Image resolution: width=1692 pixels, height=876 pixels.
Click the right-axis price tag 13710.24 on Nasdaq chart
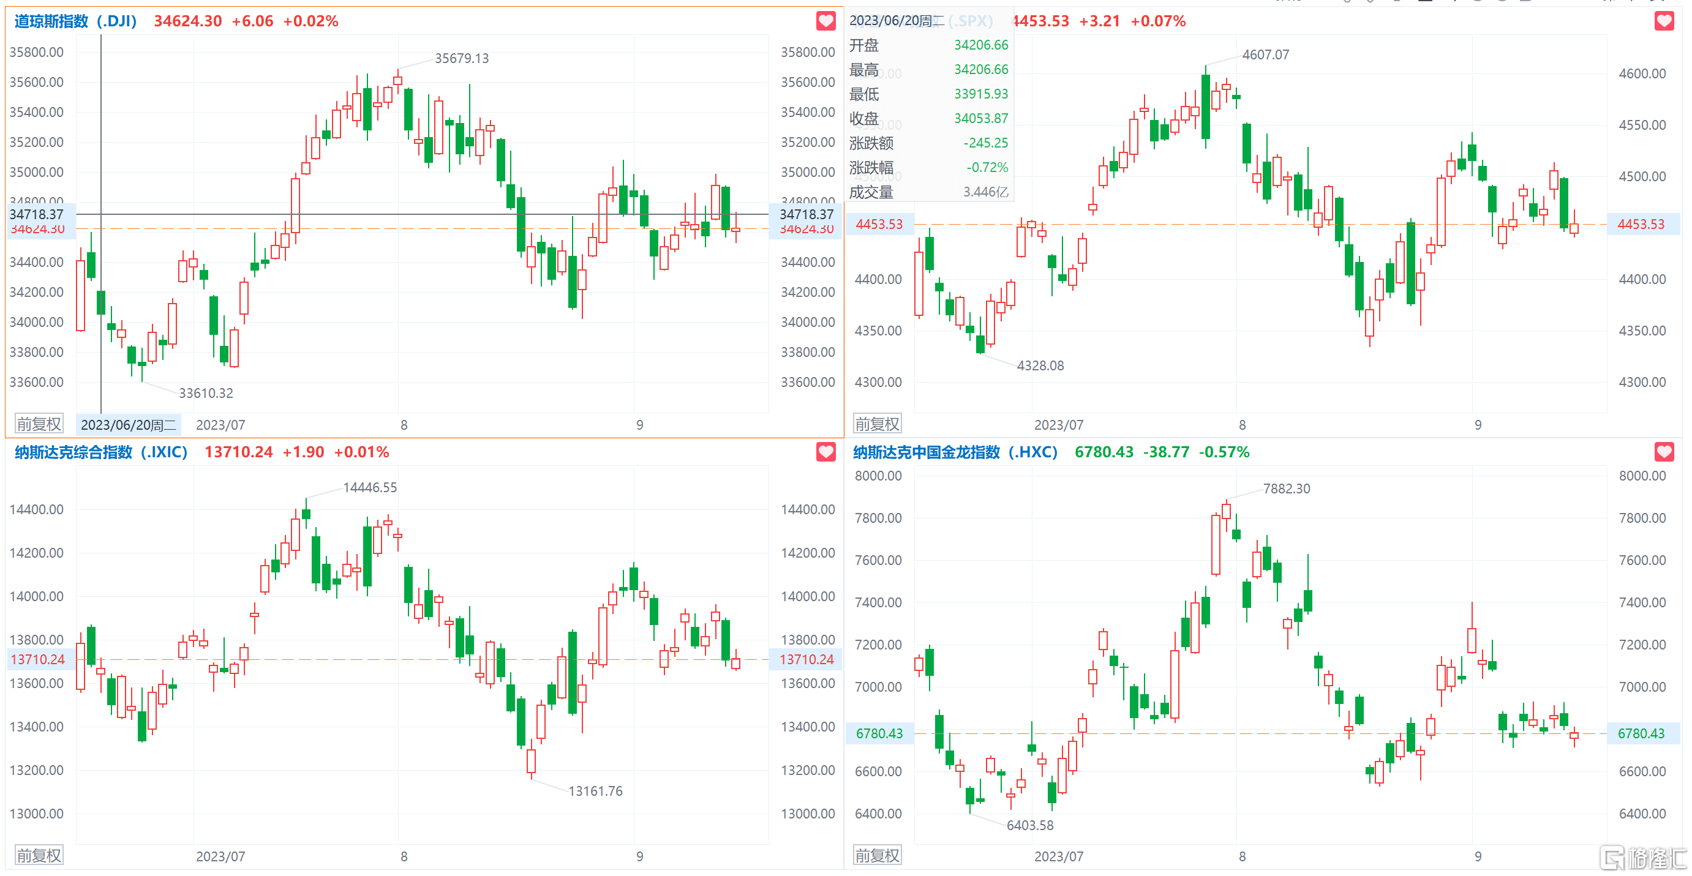(806, 659)
